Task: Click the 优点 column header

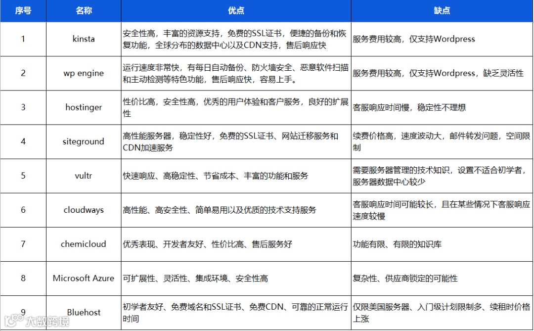Action: (236, 10)
